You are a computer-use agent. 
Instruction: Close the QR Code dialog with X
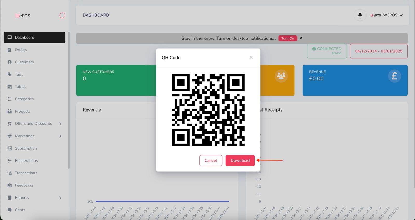pos(251,57)
